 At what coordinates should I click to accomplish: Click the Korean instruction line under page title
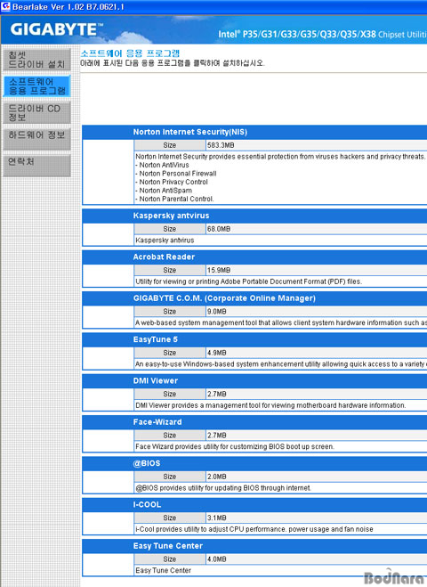[173, 63]
